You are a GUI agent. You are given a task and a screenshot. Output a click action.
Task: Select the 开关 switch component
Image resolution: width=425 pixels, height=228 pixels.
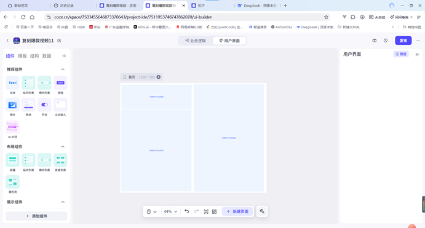tap(44, 105)
